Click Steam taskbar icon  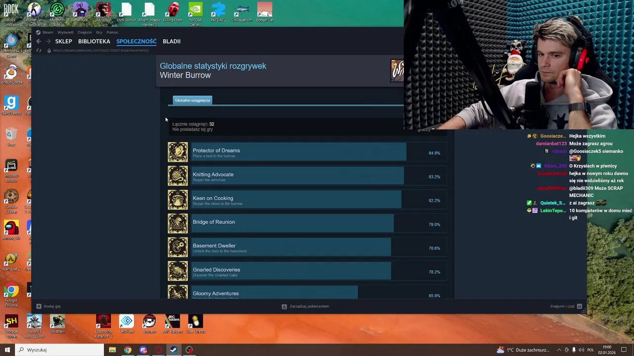click(174, 350)
